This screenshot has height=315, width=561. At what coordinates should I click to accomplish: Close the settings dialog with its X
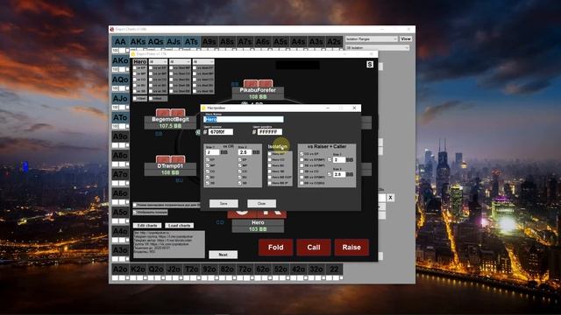[354, 108]
